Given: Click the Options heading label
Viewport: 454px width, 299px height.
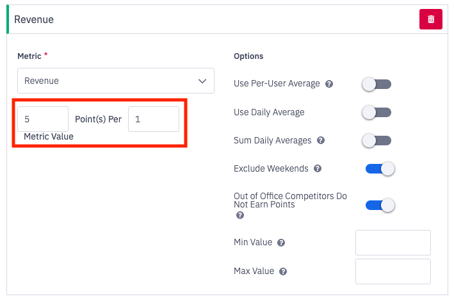Looking at the screenshot, I should (248, 56).
